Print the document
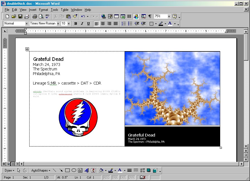250x181 pixels. tap(35, 16)
